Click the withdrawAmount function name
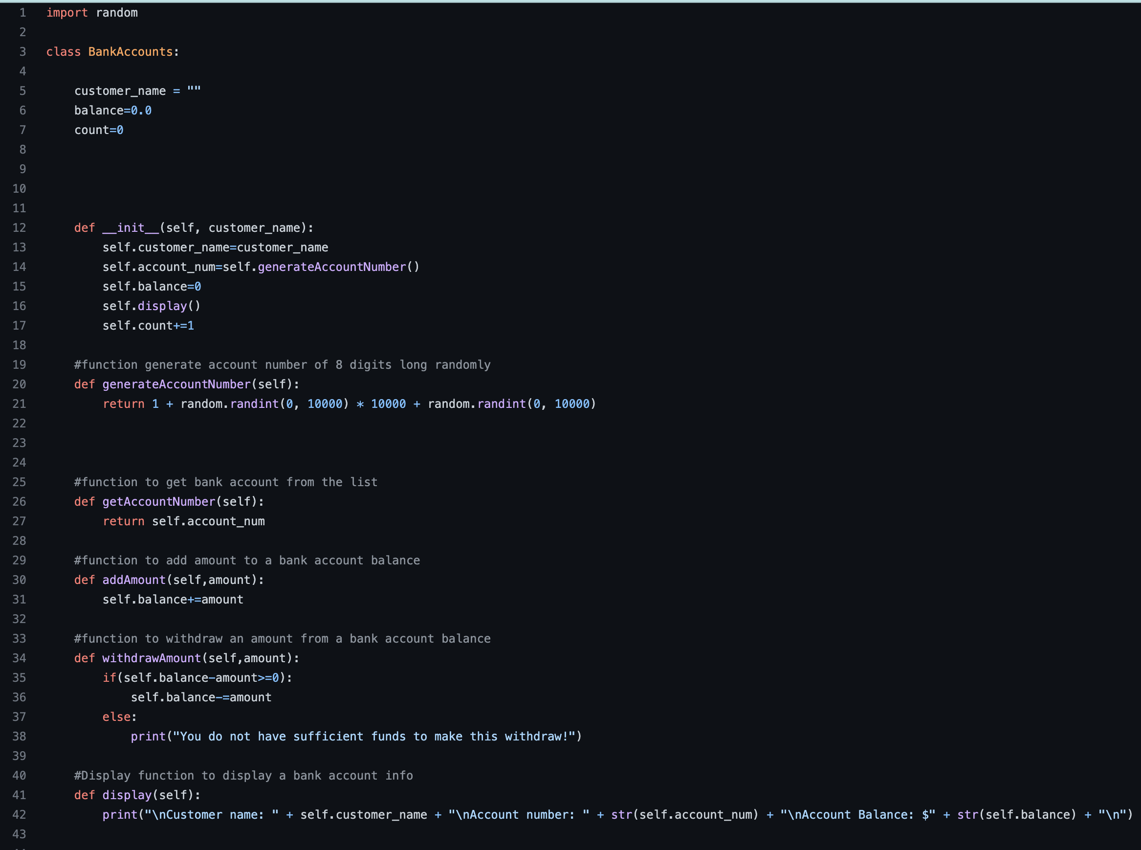This screenshot has width=1141, height=850. [151, 658]
